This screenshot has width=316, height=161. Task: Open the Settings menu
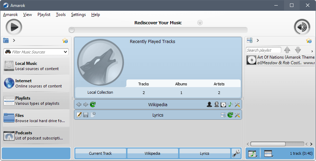point(78,15)
